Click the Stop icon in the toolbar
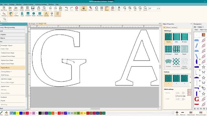The height and width of the screenshot is (116, 207). tap(77, 9)
